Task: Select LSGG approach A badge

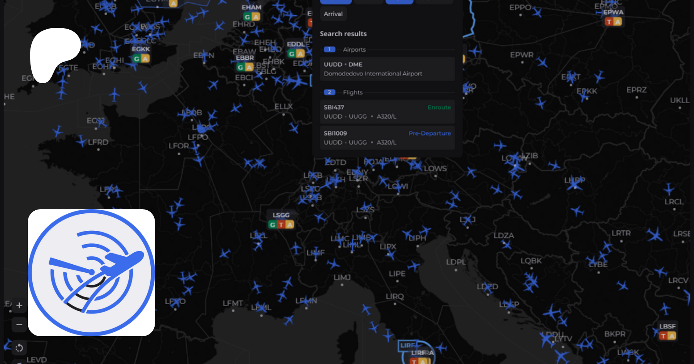Action: (x=290, y=225)
